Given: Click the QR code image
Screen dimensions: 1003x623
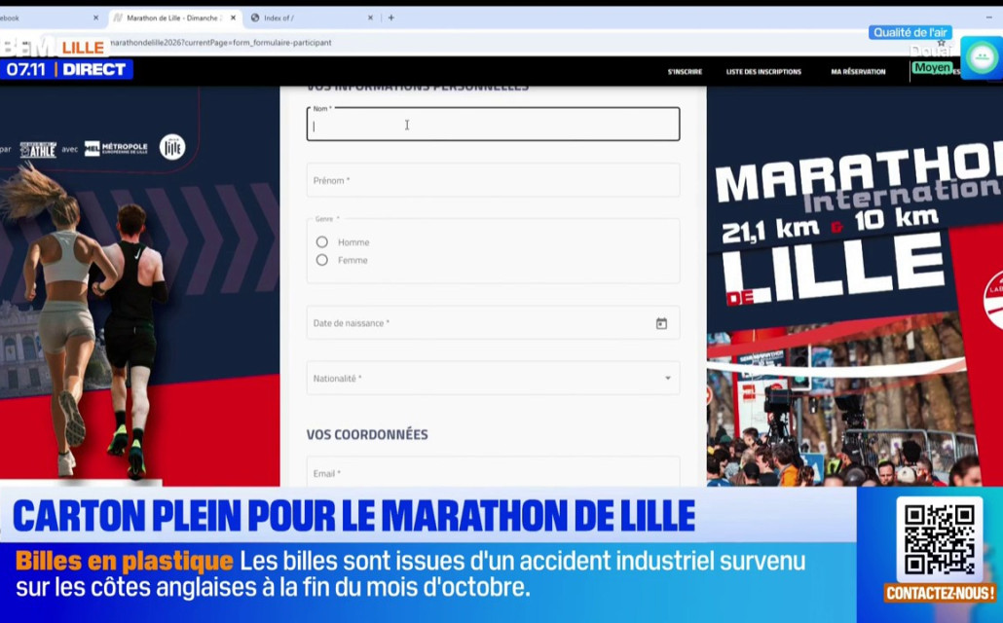Looking at the screenshot, I should 939,539.
